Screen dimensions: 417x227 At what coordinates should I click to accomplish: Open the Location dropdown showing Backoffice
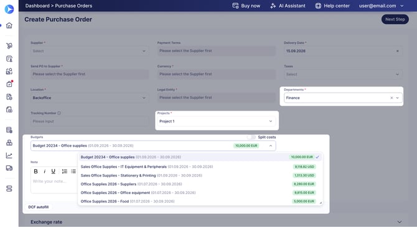pyautogui.click(x=90, y=98)
